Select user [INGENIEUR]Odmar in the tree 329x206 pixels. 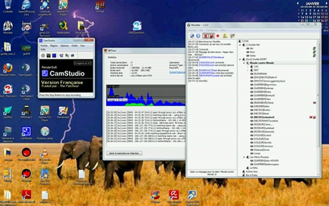pos(264,103)
